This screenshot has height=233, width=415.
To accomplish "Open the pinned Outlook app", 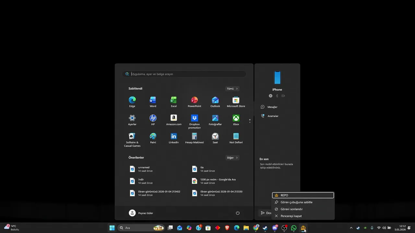I will pos(215,102).
